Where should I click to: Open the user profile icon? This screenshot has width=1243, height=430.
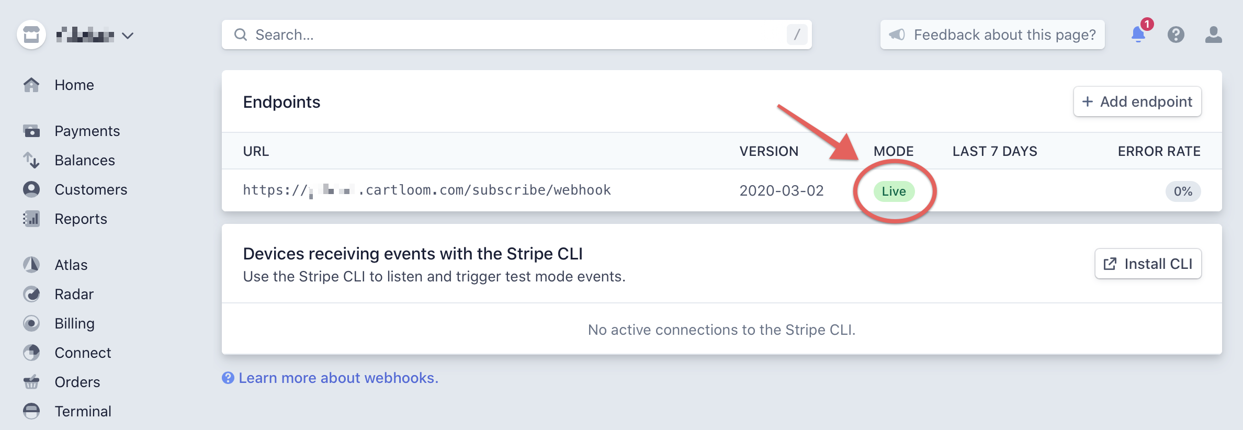(x=1214, y=35)
